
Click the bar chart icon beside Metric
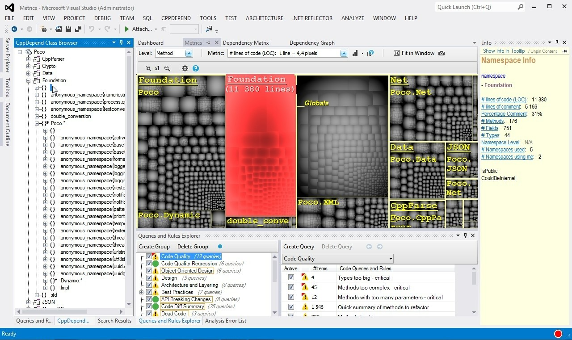tap(355, 53)
